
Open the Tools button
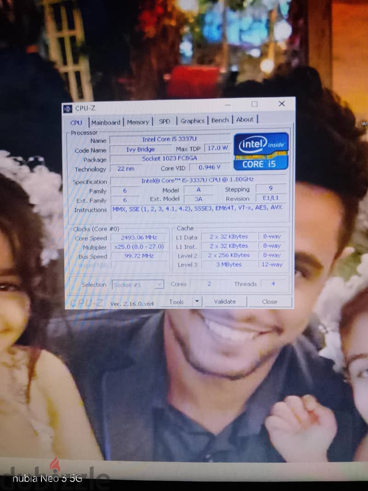(x=176, y=302)
